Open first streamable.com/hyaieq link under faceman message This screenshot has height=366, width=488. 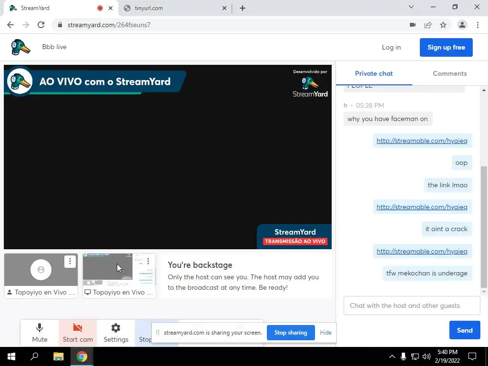click(x=422, y=141)
